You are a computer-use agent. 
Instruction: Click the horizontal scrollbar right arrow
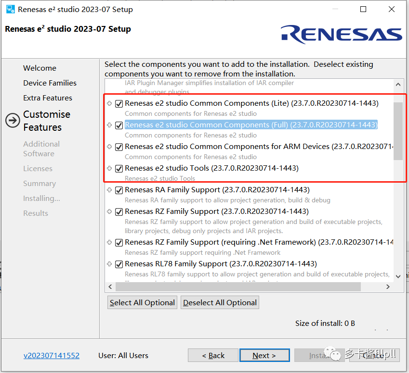coord(388,286)
